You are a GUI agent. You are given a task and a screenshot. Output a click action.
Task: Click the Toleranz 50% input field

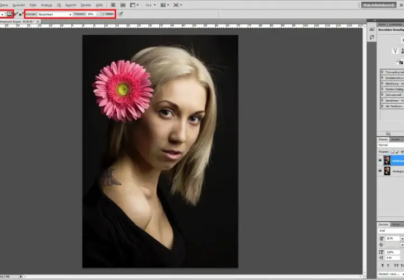pos(91,14)
